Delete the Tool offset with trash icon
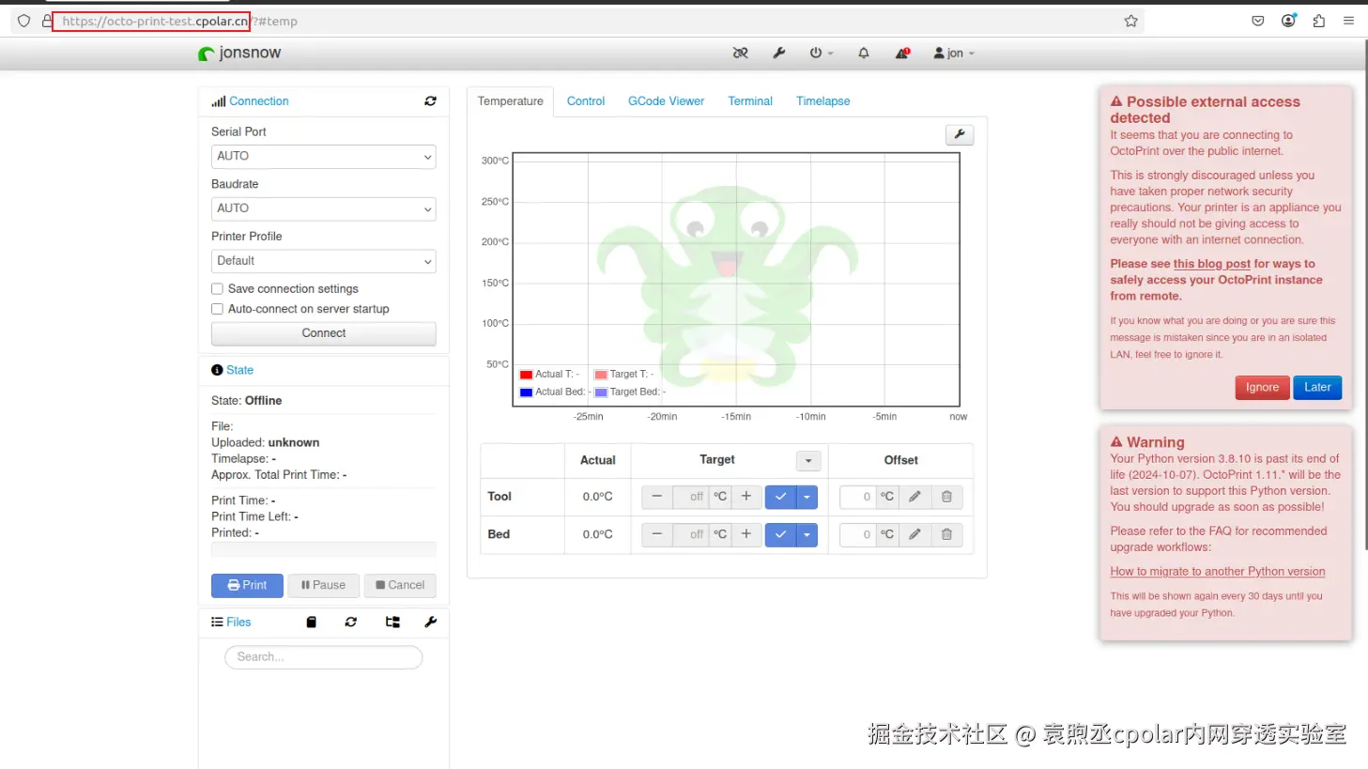Screen dimensions: 1368x769 click(946, 497)
